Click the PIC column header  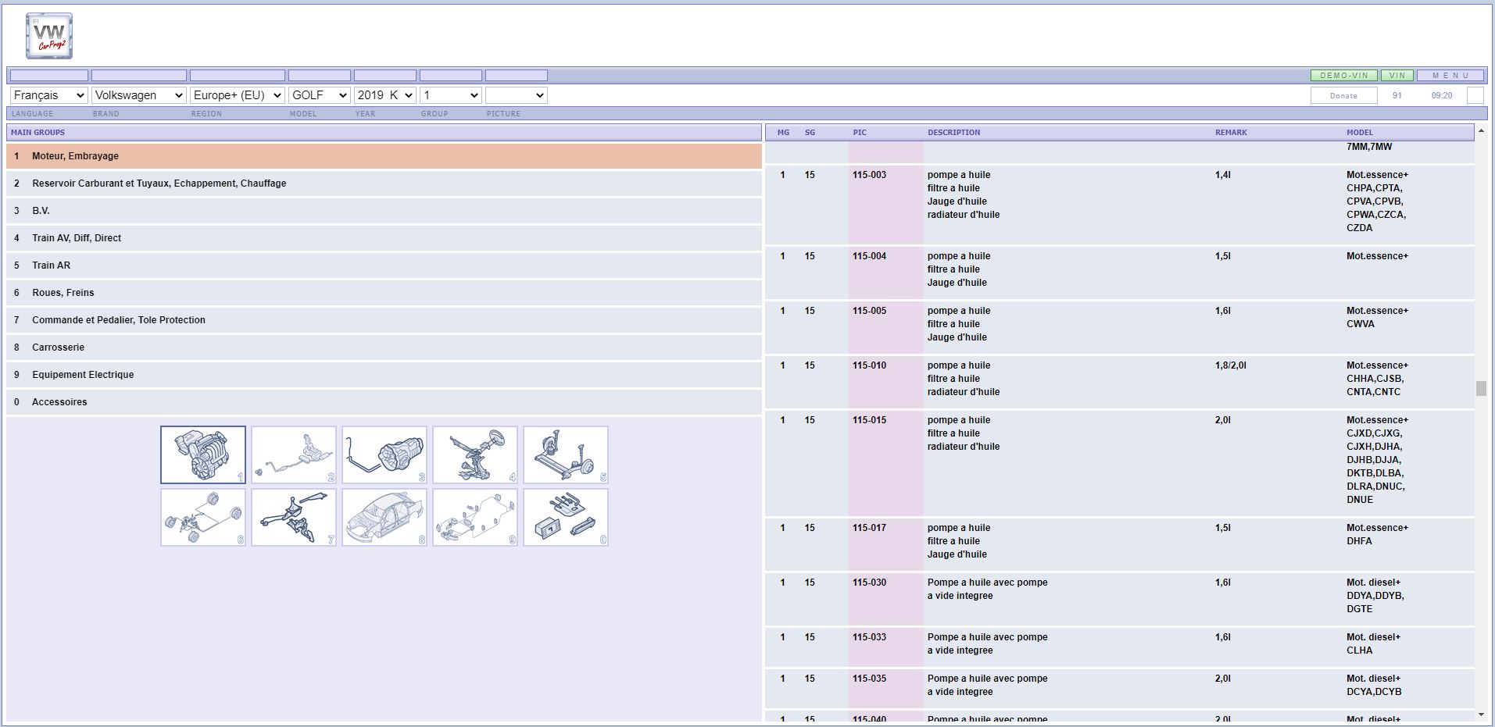860,133
